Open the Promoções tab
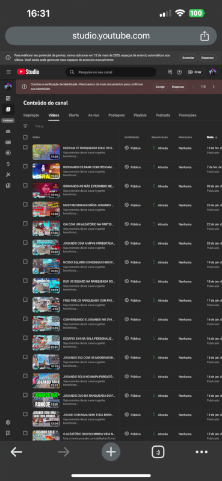The image size is (222, 481). click(188, 115)
